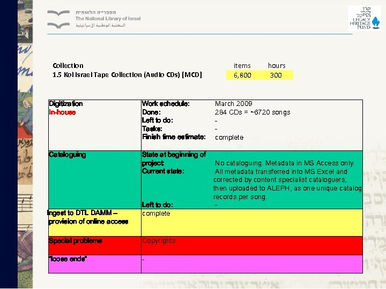Select 'All metadata transferred into MS Excel' line
The height and width of the screenshot is (289, 386).
click(x=281, y=172)
